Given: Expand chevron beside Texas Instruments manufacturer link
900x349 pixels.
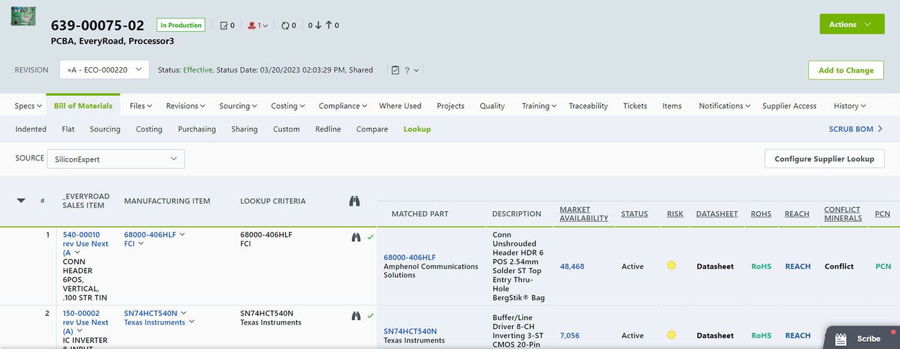Looking at the screenshot, I should (x=191, y=322).
